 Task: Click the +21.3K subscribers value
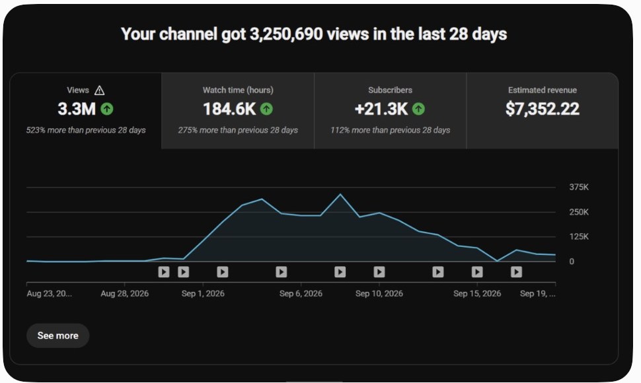point(381,109)
